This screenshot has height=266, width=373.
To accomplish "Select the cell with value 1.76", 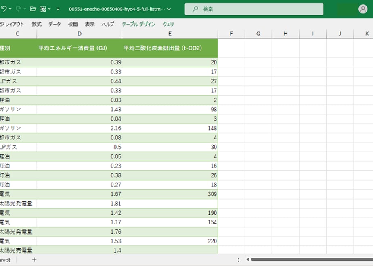I will (80, 232).
